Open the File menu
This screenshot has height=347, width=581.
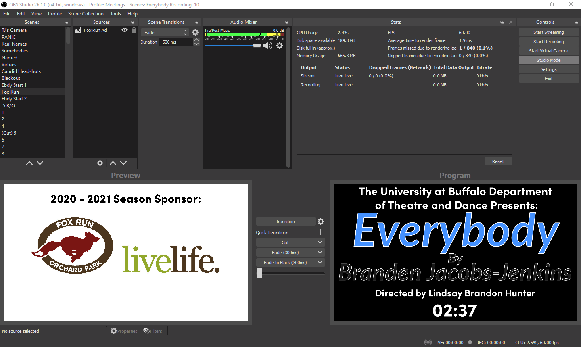tap(7, 14)
